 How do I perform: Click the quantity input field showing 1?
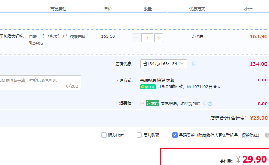(x=147, y=38)
